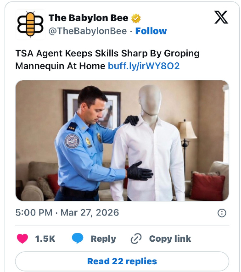The image size is (241, 272).
Task: Follow The Babylon Bee account
Action: (x=151, y=31)
